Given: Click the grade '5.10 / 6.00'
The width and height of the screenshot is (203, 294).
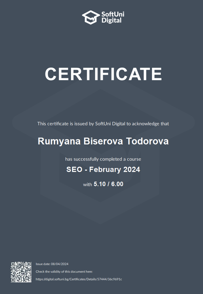Looking at the screenshot, I should point(108,184).
